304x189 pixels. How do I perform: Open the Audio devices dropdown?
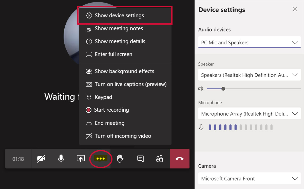[249, 42]
